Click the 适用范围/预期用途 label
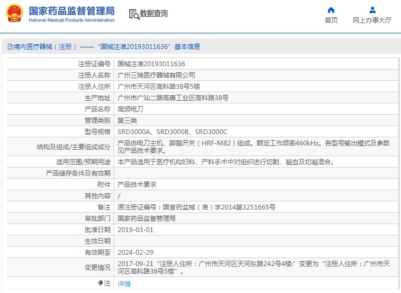The height and width of the screenshot is (293, 401). (83, 162)
